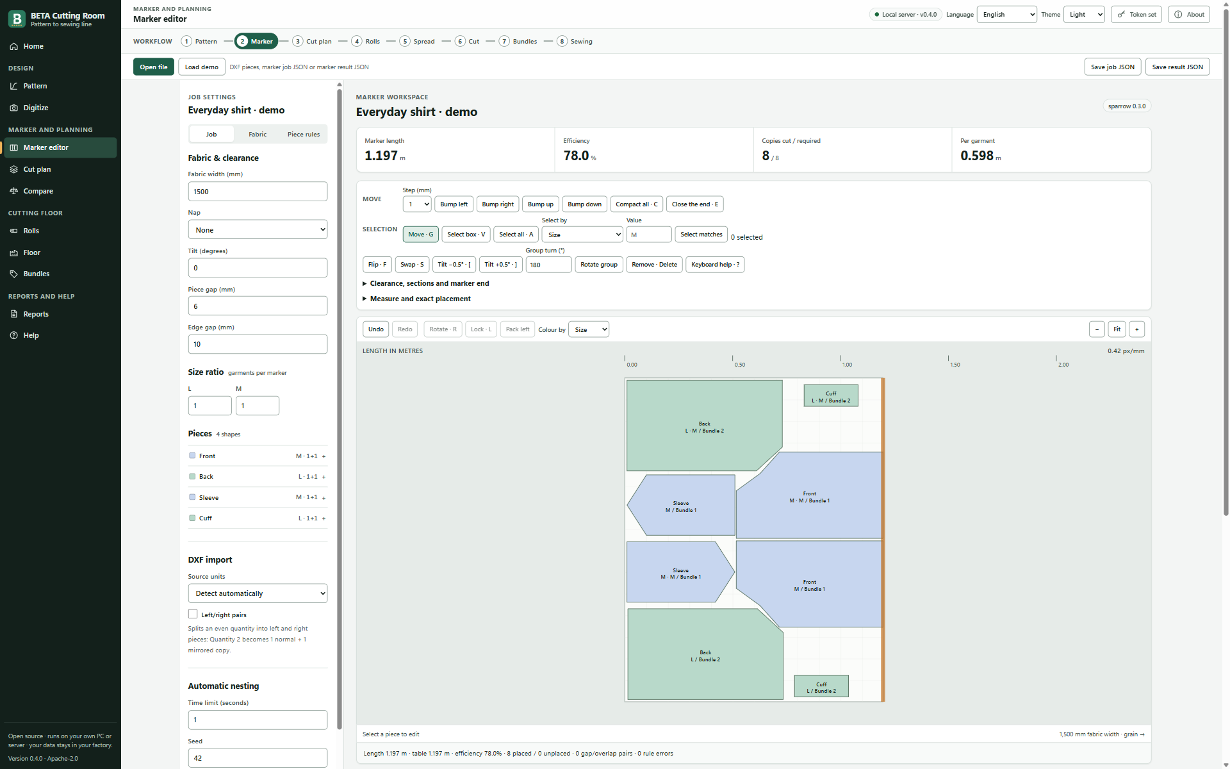
Task: Click the Fabric width input field
Action: click(x=258, y=192)
